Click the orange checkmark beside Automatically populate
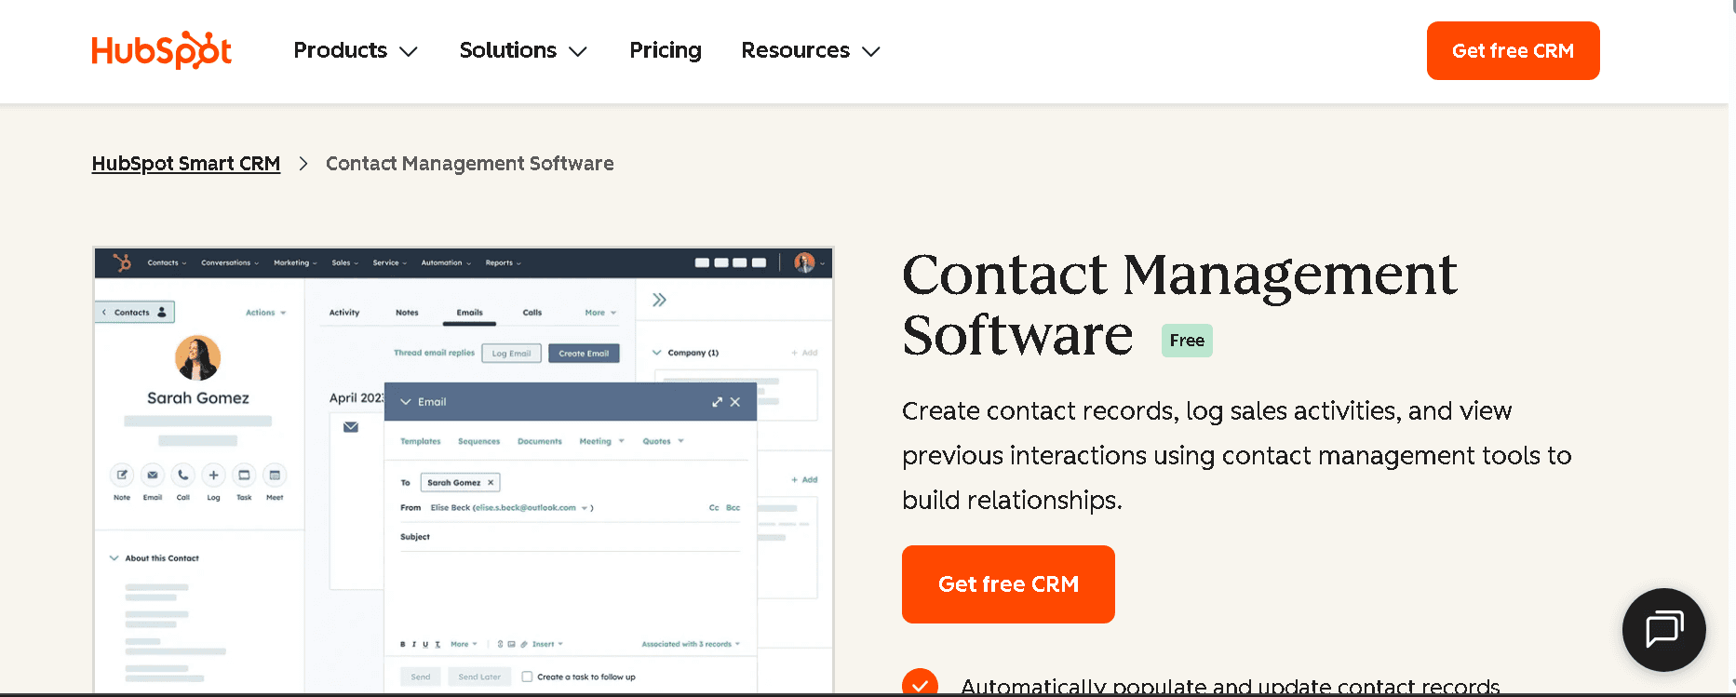This screenshot has width=1736, height=697. [920, 683]
